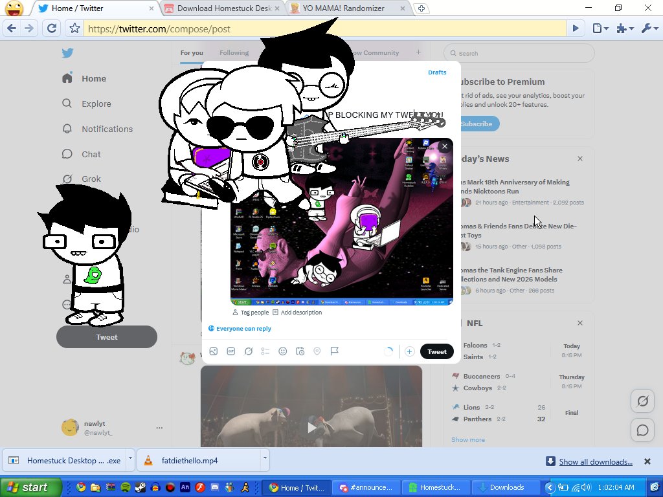Viewport: 663px width, 497px height.
Task: Open Drafts in the compose dialog
Action: click(x=437, y=72)
